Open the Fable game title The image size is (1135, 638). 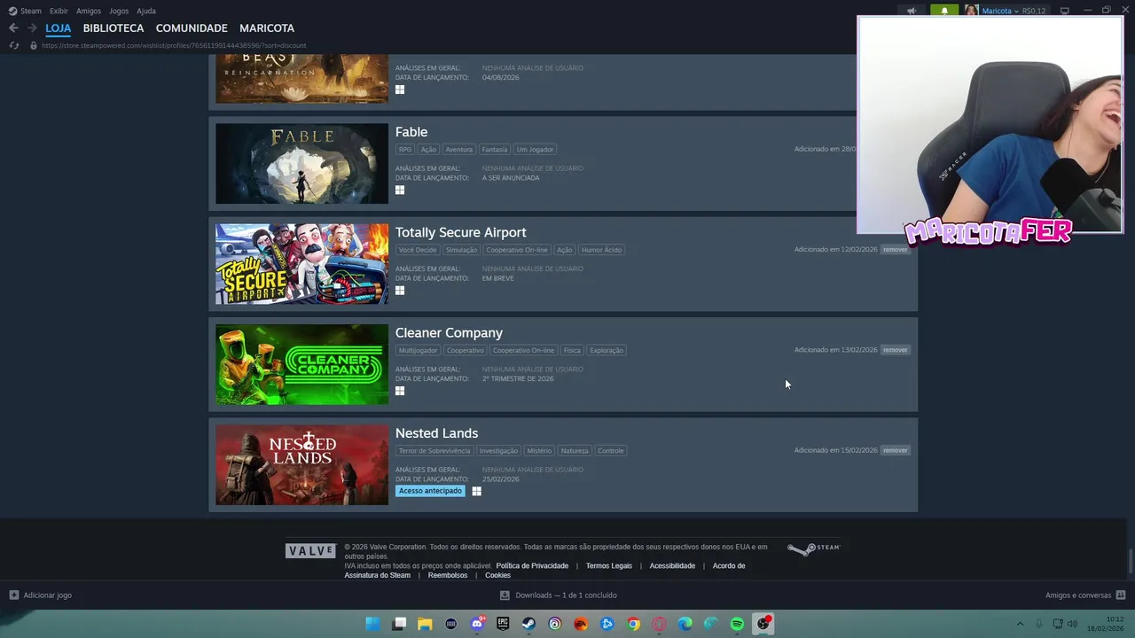click(x=411, y=132)
